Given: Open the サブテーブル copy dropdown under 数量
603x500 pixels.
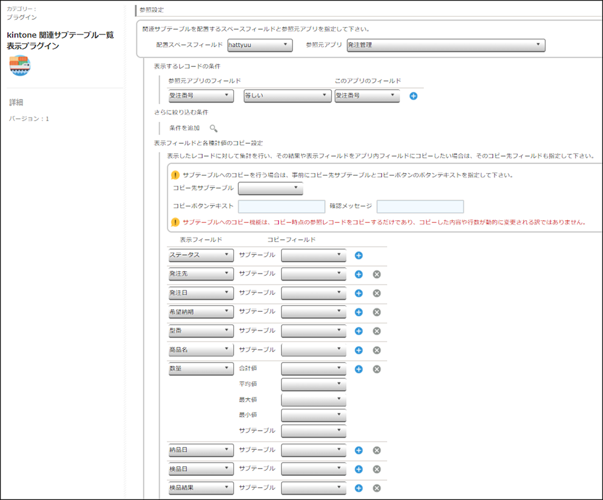Looking at the screenshot, I should [314, 431].
